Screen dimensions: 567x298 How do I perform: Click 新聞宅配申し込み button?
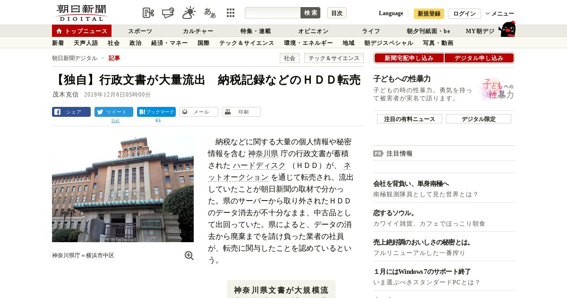[409, 58]
